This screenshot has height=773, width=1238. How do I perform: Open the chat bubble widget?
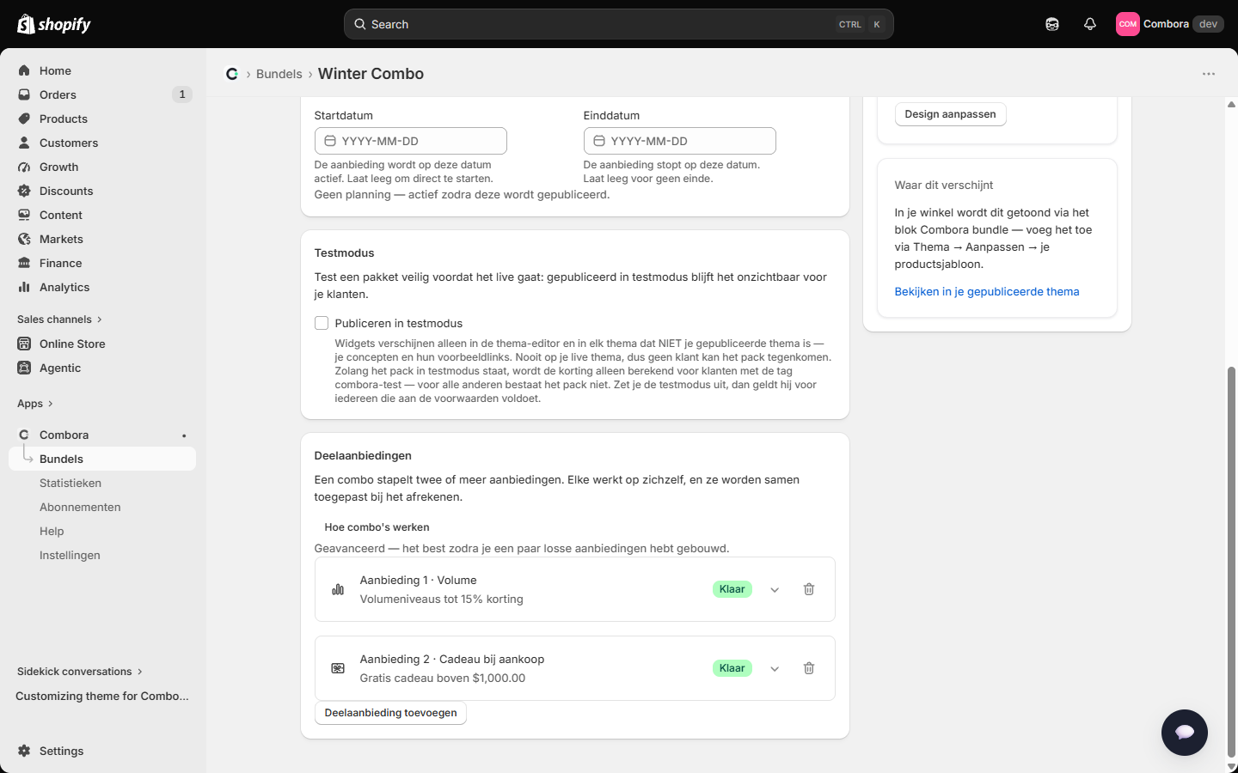1184,732
